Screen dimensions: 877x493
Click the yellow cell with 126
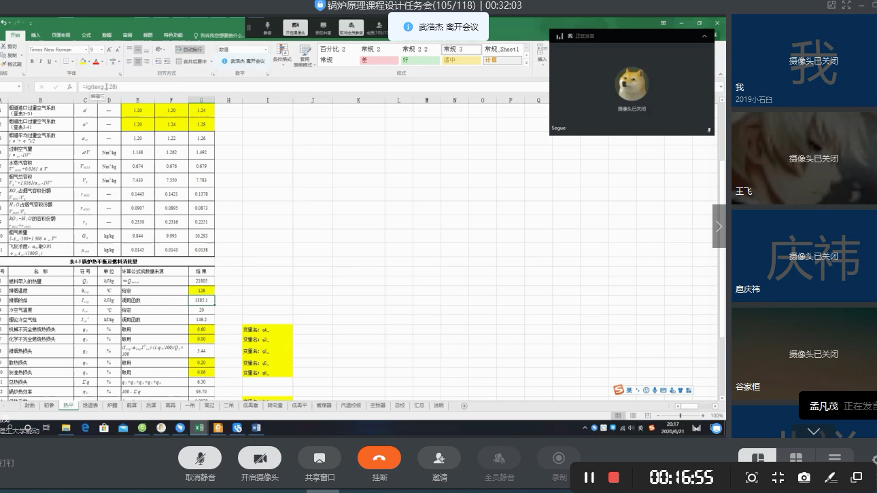point(201,290)
